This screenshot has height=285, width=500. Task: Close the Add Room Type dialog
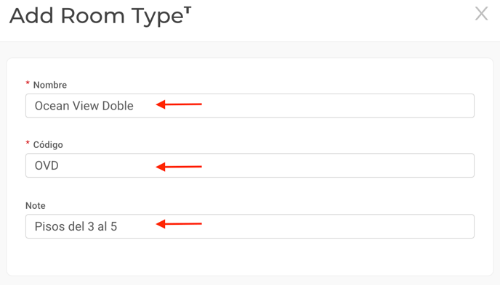click(481, 14)
